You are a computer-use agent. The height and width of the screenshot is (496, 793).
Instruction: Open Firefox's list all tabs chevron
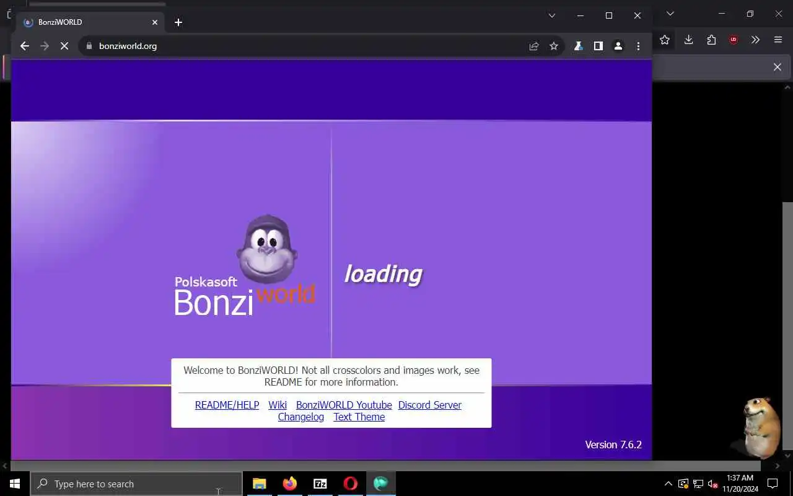click(x=670, y=14)
